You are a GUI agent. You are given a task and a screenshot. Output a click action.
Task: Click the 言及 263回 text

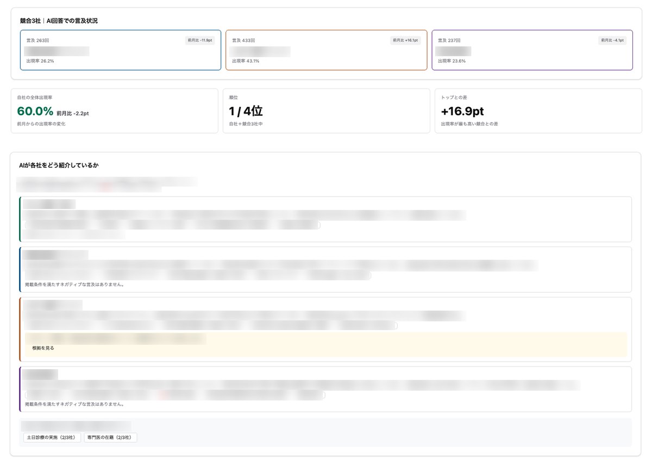38,41
